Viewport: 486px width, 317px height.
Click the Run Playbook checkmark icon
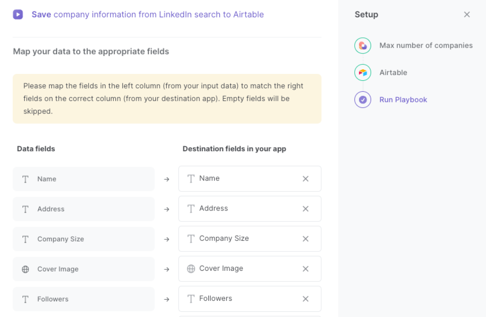[363, 100]
